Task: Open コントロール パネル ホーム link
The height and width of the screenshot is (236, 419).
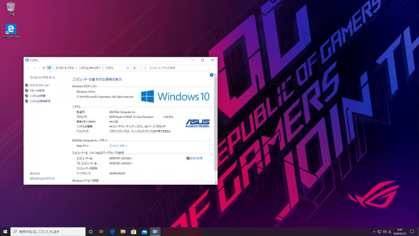Action: 42,78
